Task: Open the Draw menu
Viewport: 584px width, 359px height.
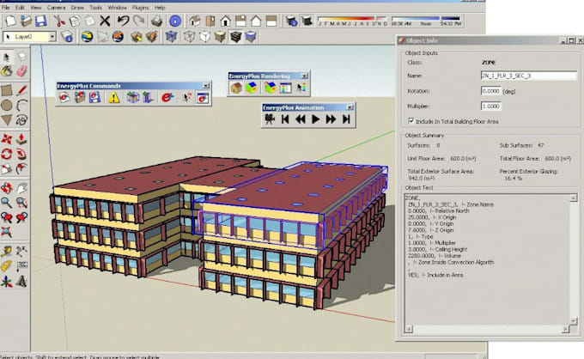Action: [77, 7]
